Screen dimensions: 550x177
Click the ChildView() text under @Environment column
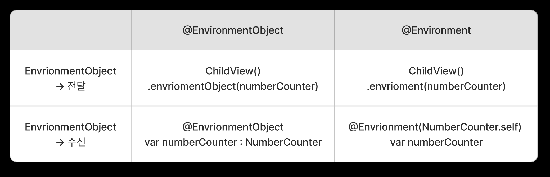click(436, 71)
